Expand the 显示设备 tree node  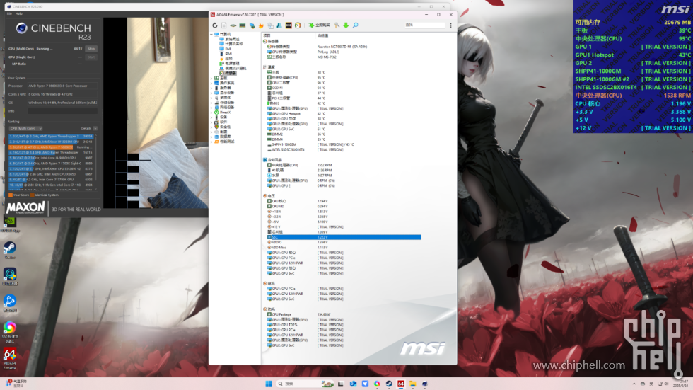(x=211, y=93)
